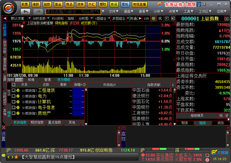
Task: Switch to the 重点指数 tab
Action: pos(55,123)
